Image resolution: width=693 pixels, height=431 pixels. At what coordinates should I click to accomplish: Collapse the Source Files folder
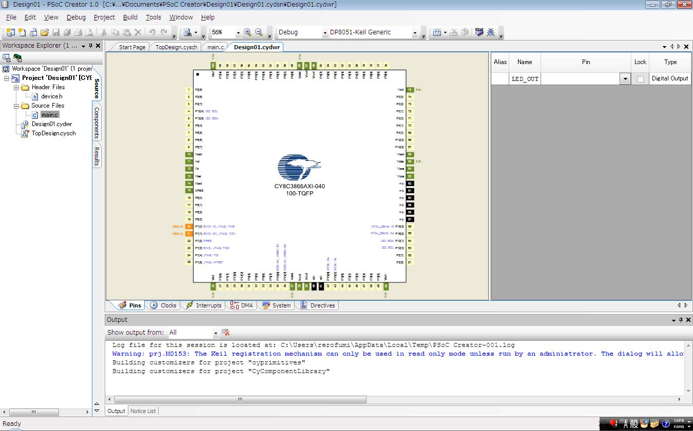[x=16, y=106]
